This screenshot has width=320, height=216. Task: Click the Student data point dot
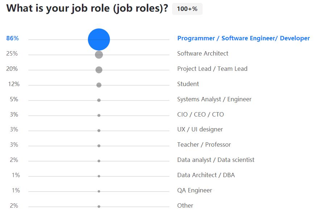tap(99, 85)
